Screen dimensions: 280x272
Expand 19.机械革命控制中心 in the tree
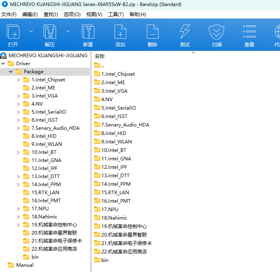pos(19,225)
